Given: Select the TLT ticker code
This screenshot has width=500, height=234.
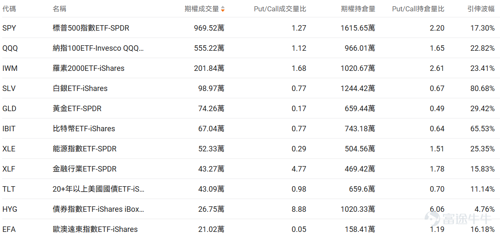Looking at the screenshot, I should tap(9, 189).
